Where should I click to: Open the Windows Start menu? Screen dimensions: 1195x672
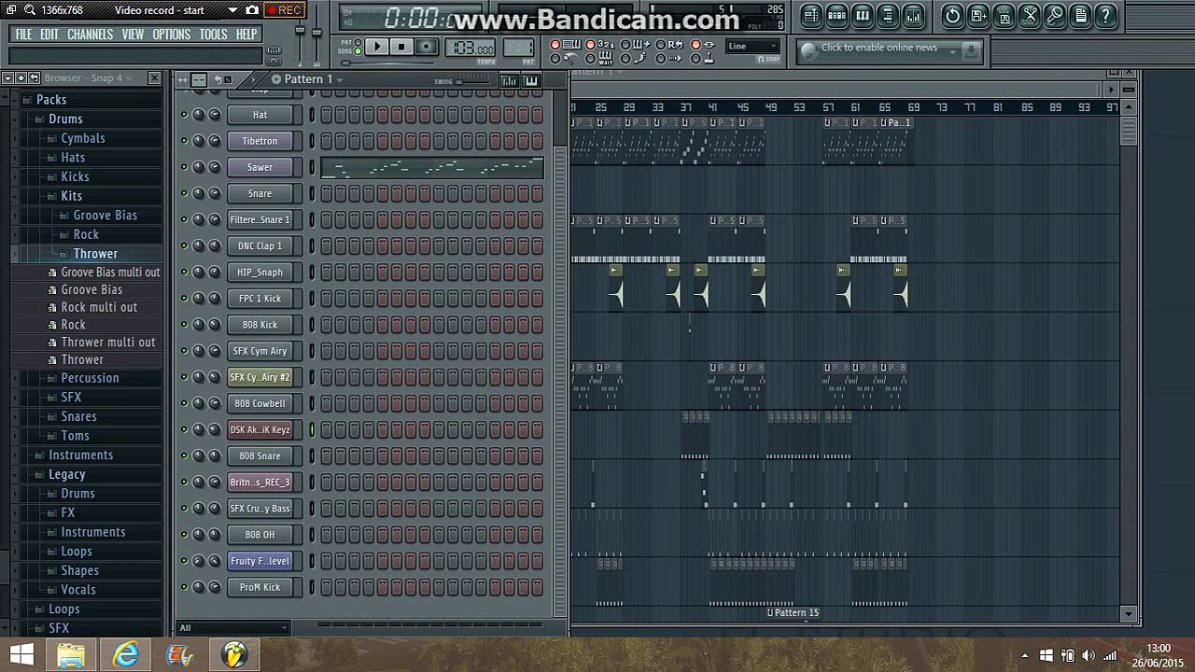[x=21, y=655]
